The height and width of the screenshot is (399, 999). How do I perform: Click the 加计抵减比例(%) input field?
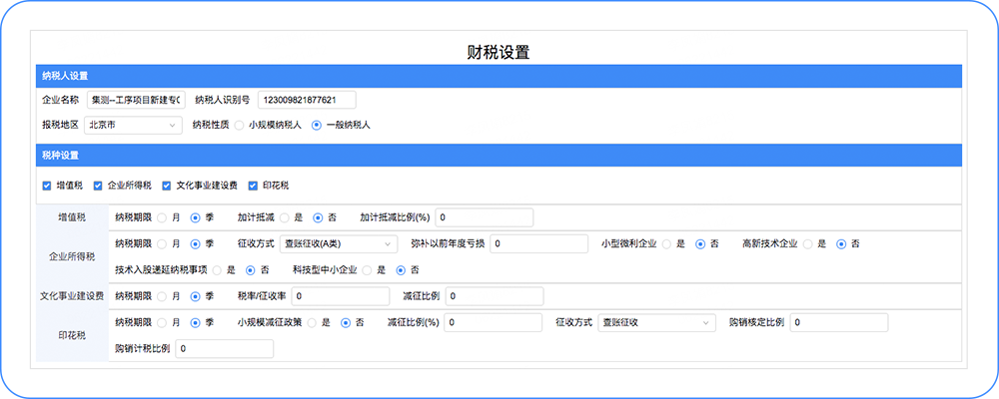[485, 217]
